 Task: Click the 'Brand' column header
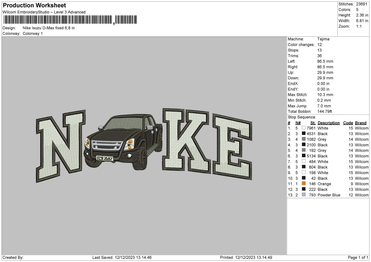[x=360, y=123]
